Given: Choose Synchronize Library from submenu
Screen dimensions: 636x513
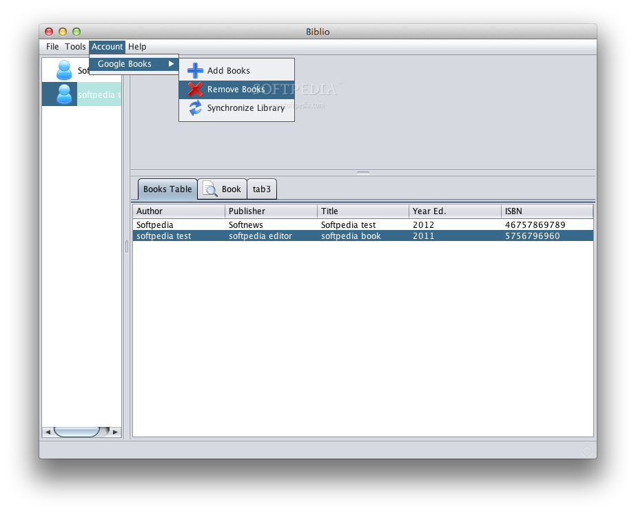Looking at the screenshot, I should 237,108.
